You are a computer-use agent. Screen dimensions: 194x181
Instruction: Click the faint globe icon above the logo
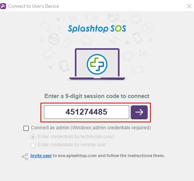point(113,17)
